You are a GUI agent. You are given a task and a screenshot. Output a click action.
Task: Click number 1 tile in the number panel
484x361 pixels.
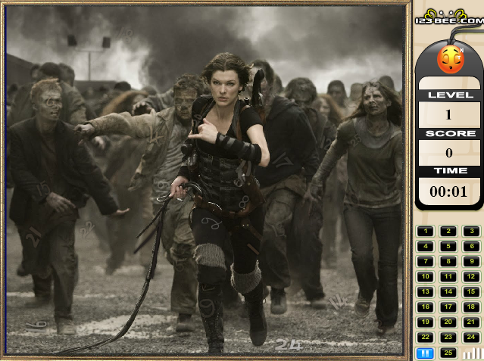pos(426,231)
